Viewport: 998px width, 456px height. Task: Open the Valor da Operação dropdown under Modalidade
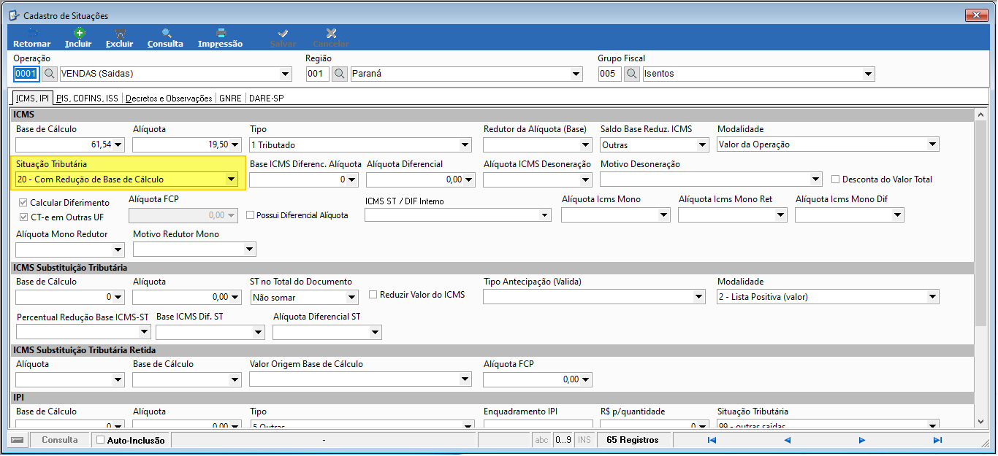pos(932,144)
